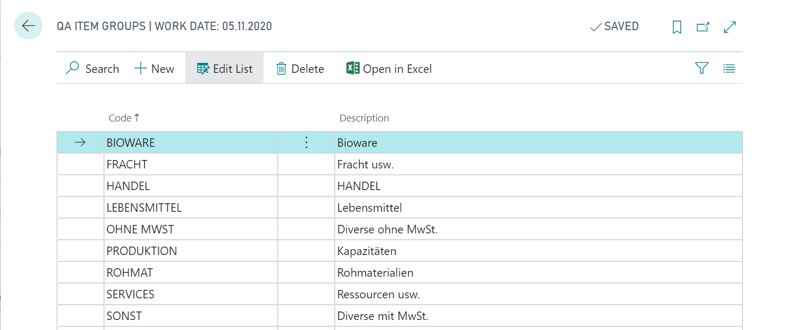Expand page to full width arrow icon
799x330 pixels.
tap(730, 27)
